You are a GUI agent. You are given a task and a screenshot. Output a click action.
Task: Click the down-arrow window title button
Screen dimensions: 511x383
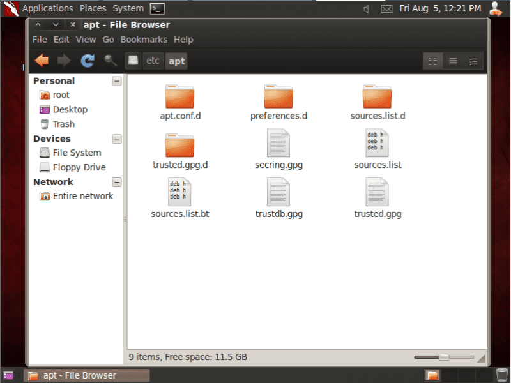point(56,24)
